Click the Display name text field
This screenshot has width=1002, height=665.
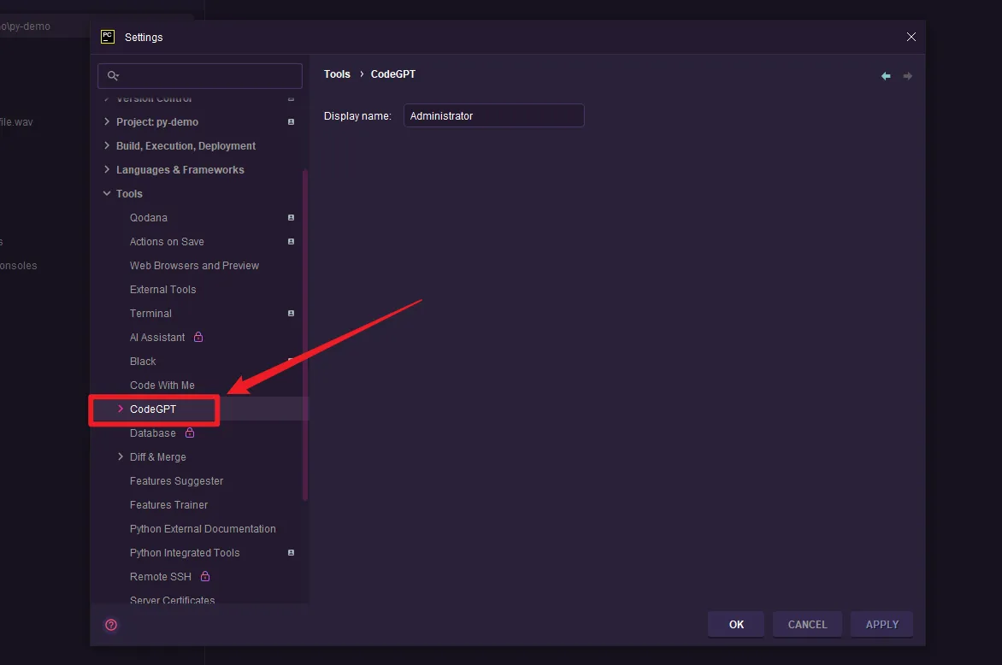click(493, 116)
